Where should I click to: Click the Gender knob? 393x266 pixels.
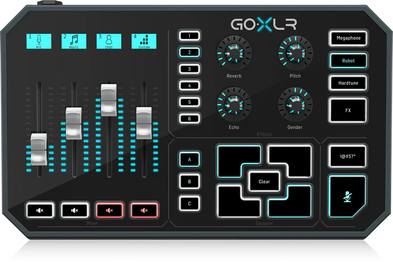(x=295, y=104)
